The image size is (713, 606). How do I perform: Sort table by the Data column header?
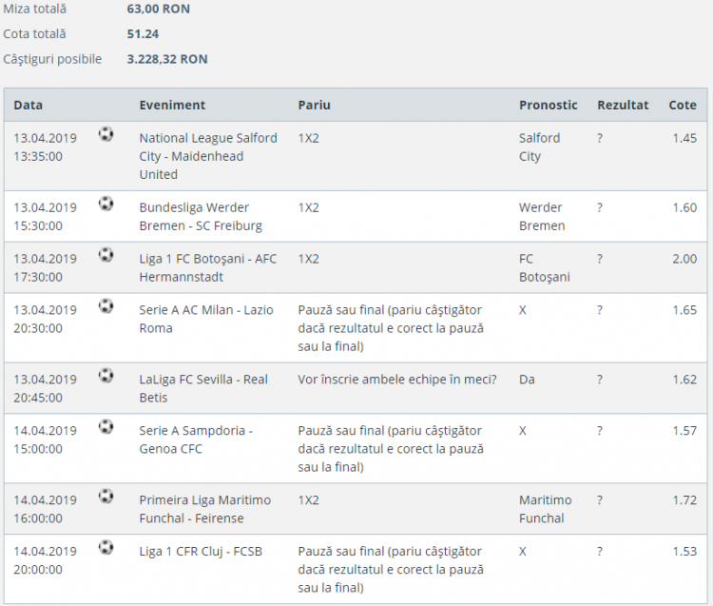click(29, 106)
